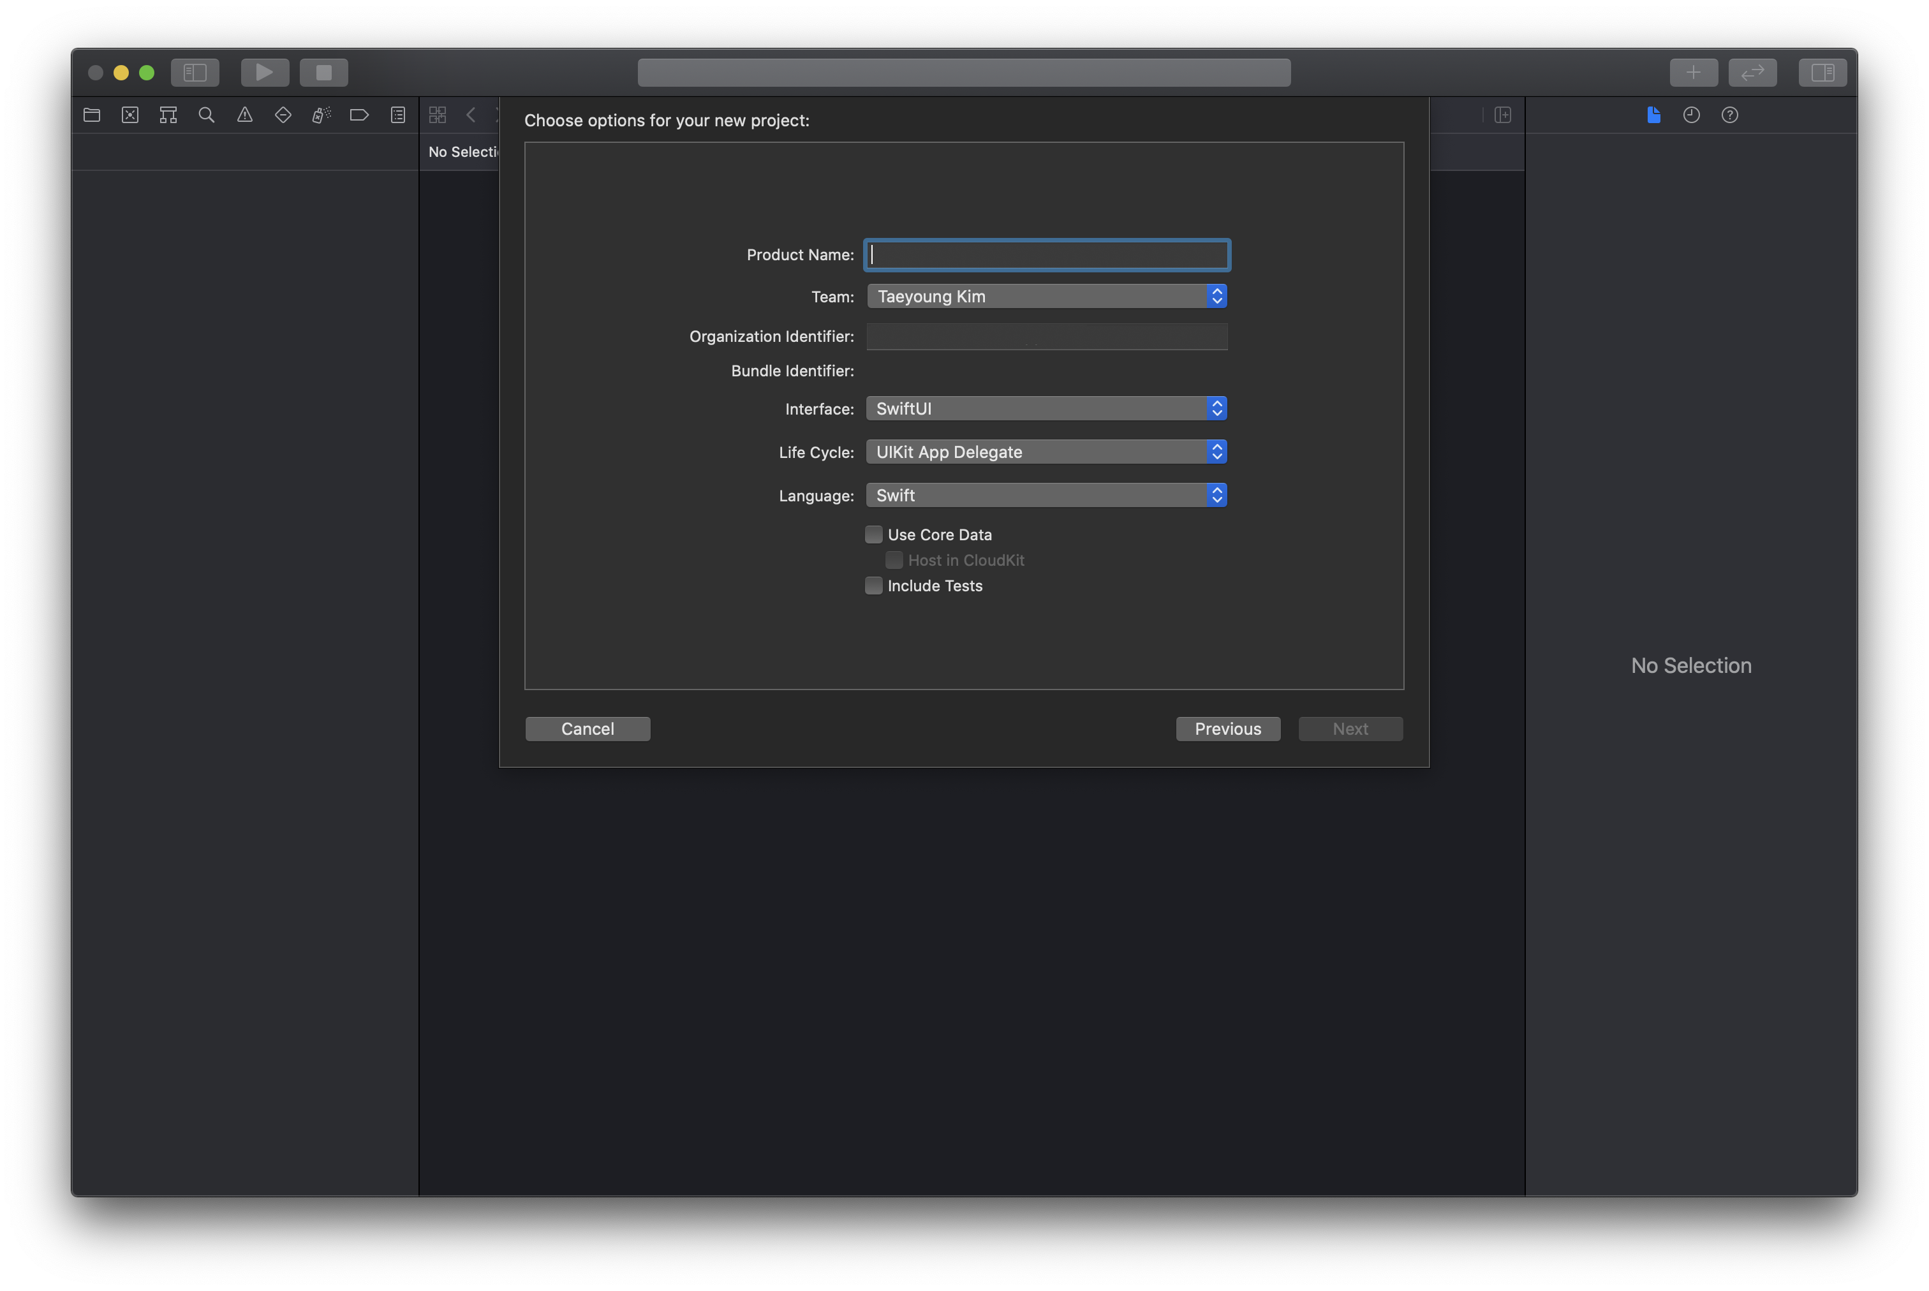Focus the Product Name field
1929x1291 pixels.
coord(1046,255)
